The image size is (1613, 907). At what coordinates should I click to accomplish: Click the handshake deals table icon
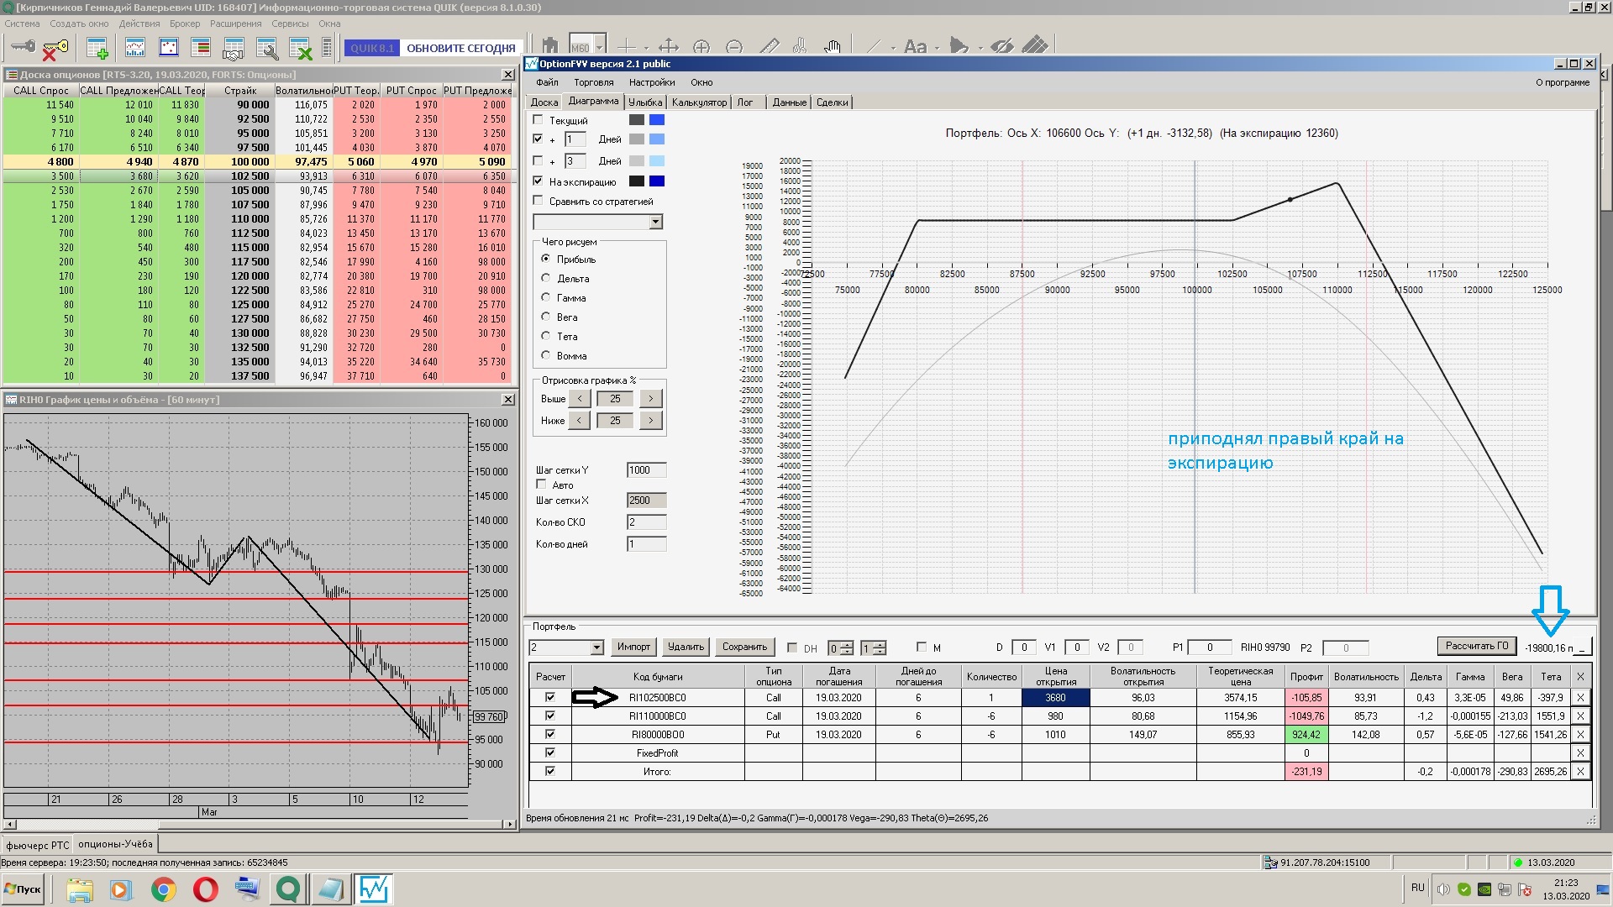(x=234, y=48)
